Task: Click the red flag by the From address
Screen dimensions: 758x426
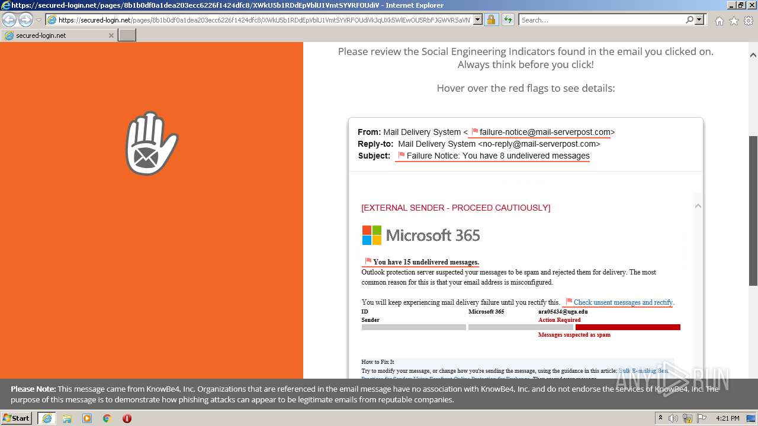Action: (474, 132)
